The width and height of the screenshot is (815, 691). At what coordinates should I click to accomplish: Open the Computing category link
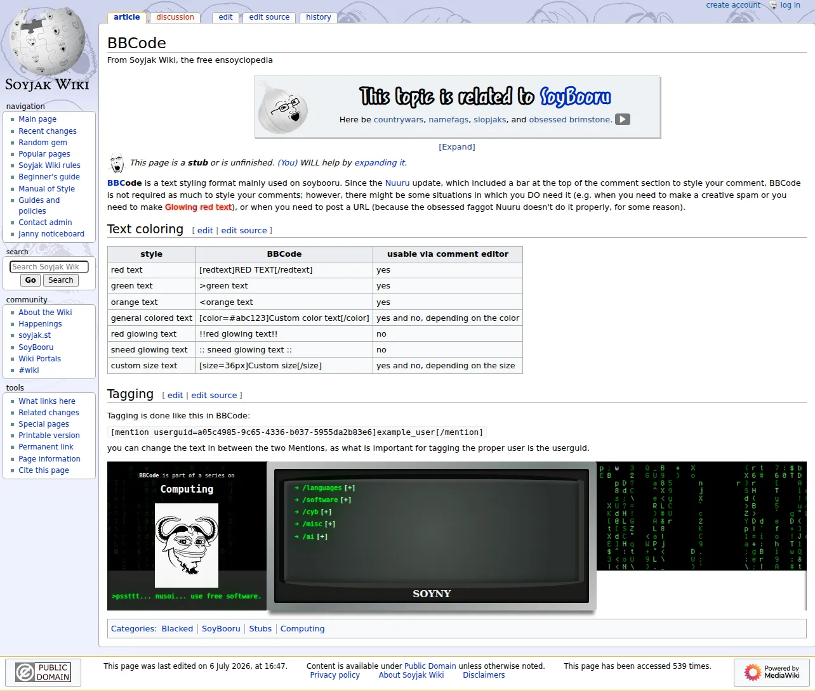(302, 629)
